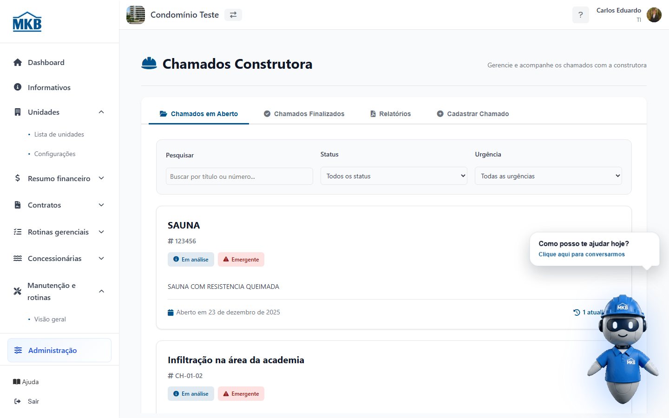Collapse the Unidades menu chevron
The height and width of the screenshot is (418, 669).
pos(101,112)
